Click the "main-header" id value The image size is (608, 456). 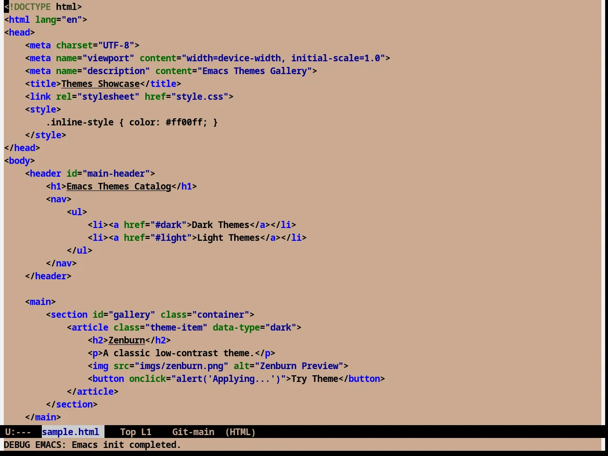(x=116, y=173)
